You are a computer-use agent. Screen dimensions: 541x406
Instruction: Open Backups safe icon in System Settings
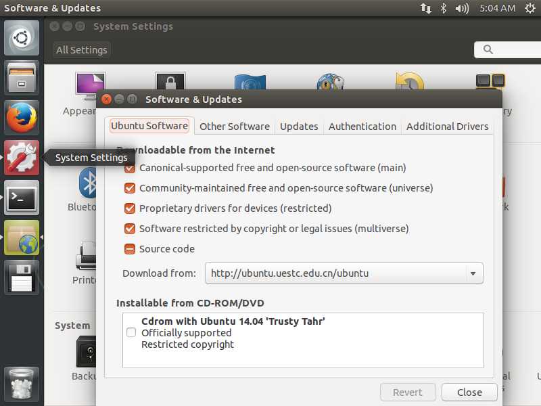tap(86, 351)
